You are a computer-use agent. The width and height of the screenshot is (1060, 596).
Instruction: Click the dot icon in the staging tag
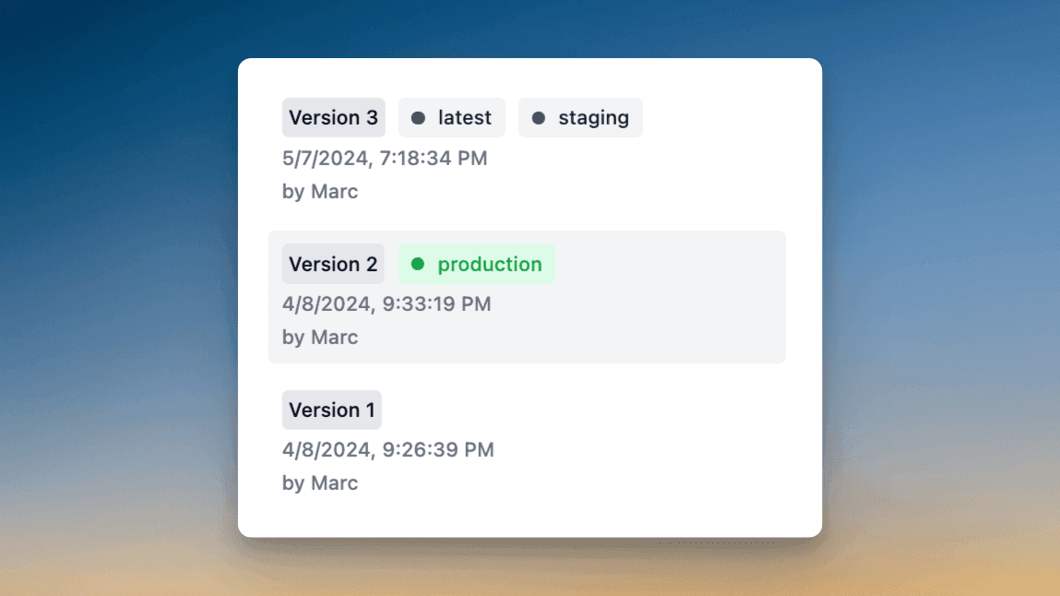[538, 117]
